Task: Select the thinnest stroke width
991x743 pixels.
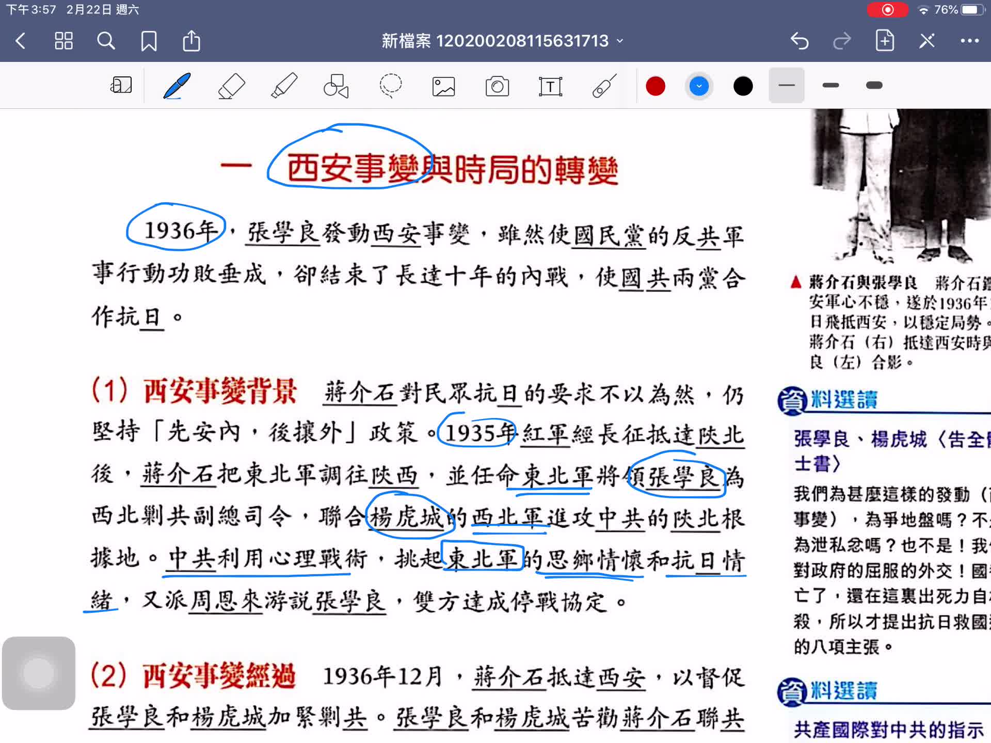Action: point(786,86)
